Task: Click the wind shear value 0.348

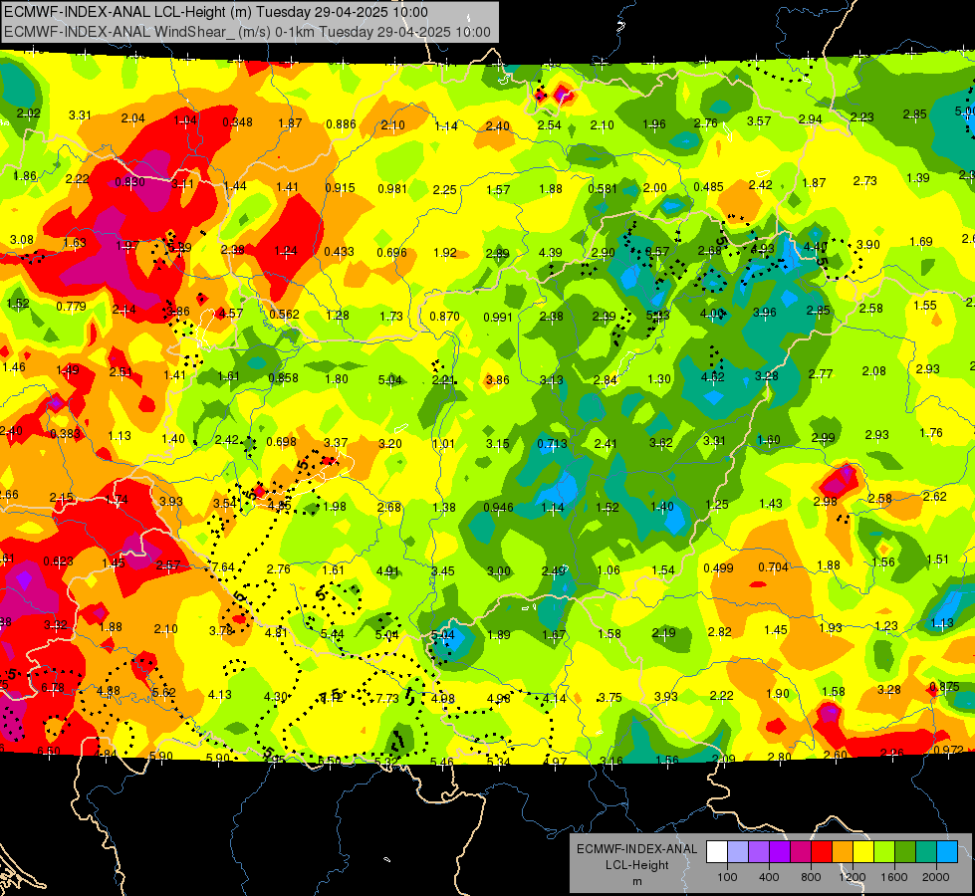Action: pos(238,121)
